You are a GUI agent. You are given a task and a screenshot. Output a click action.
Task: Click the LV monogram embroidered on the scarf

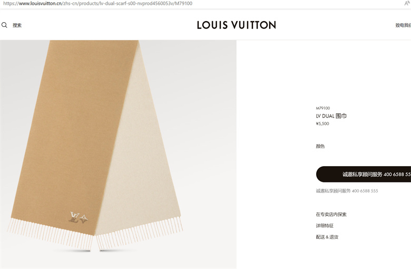pyautogui.click(x=78, y=218)
